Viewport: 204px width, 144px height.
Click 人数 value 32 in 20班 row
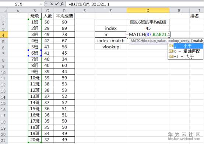coord(48,140)
